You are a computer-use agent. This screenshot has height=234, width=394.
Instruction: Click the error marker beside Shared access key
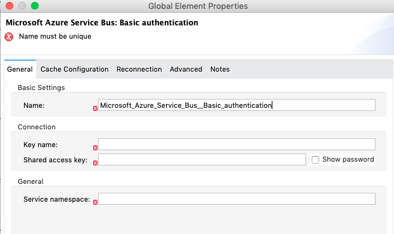(95, 163)
